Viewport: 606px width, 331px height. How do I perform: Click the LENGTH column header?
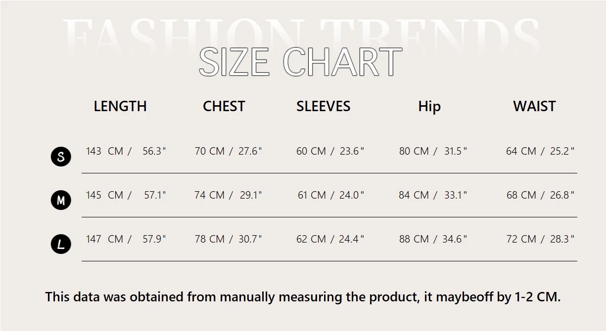pos(120,106)
